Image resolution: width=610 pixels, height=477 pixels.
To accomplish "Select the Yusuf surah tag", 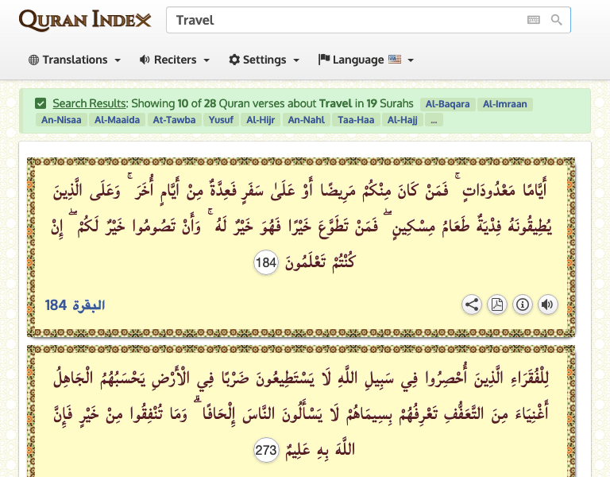I will (222, 120).
